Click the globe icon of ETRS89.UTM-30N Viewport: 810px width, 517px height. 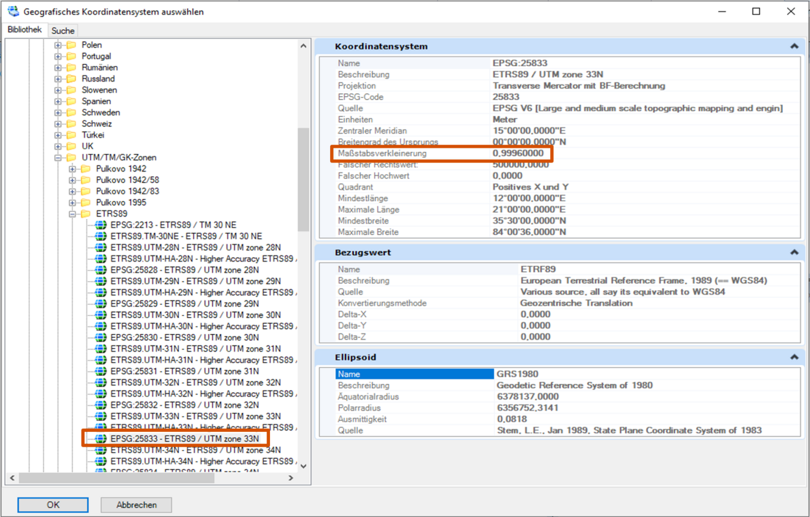(101, 315)
